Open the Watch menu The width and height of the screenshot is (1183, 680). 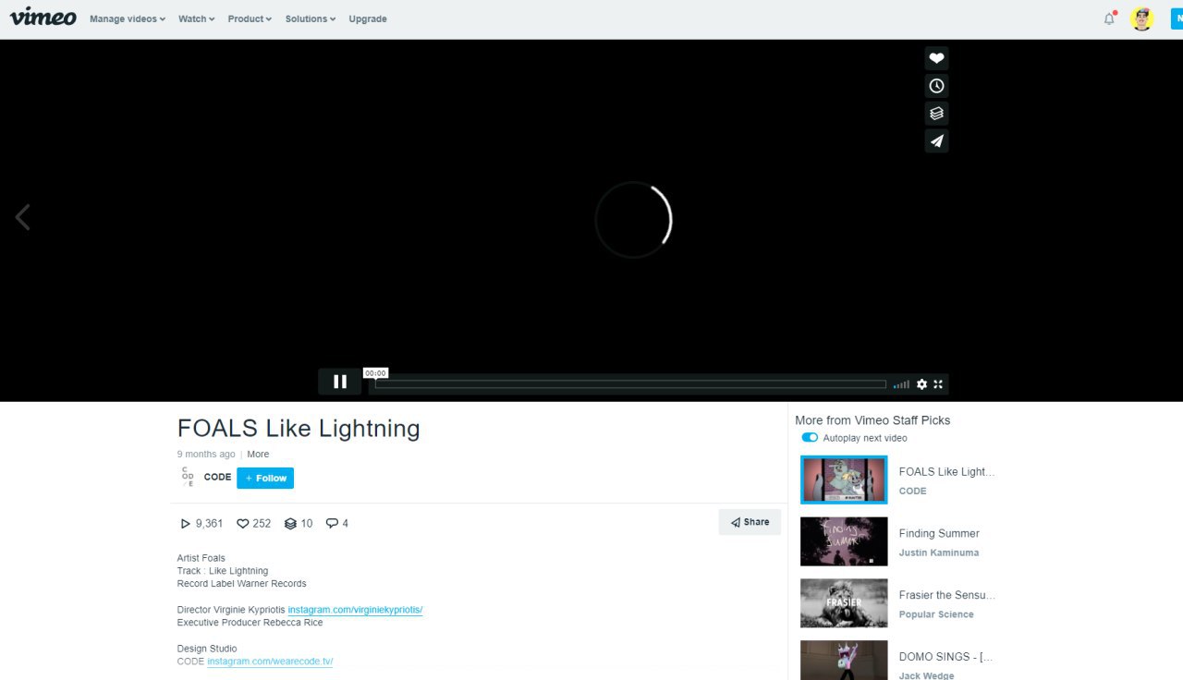point(196,18)
